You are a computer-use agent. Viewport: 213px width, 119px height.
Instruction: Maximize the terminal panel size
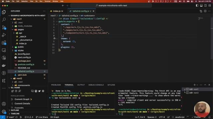point(205,85)
